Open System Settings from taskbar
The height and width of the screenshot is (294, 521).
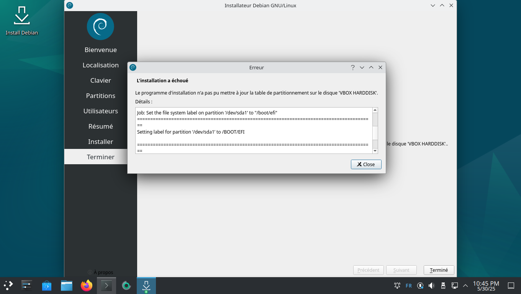26,285
